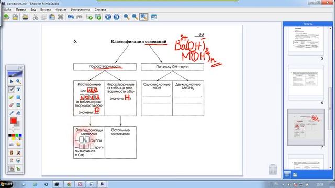Screen dimensions: 335x188
Task: Open page 6 thumbnail
Action: 306,83
